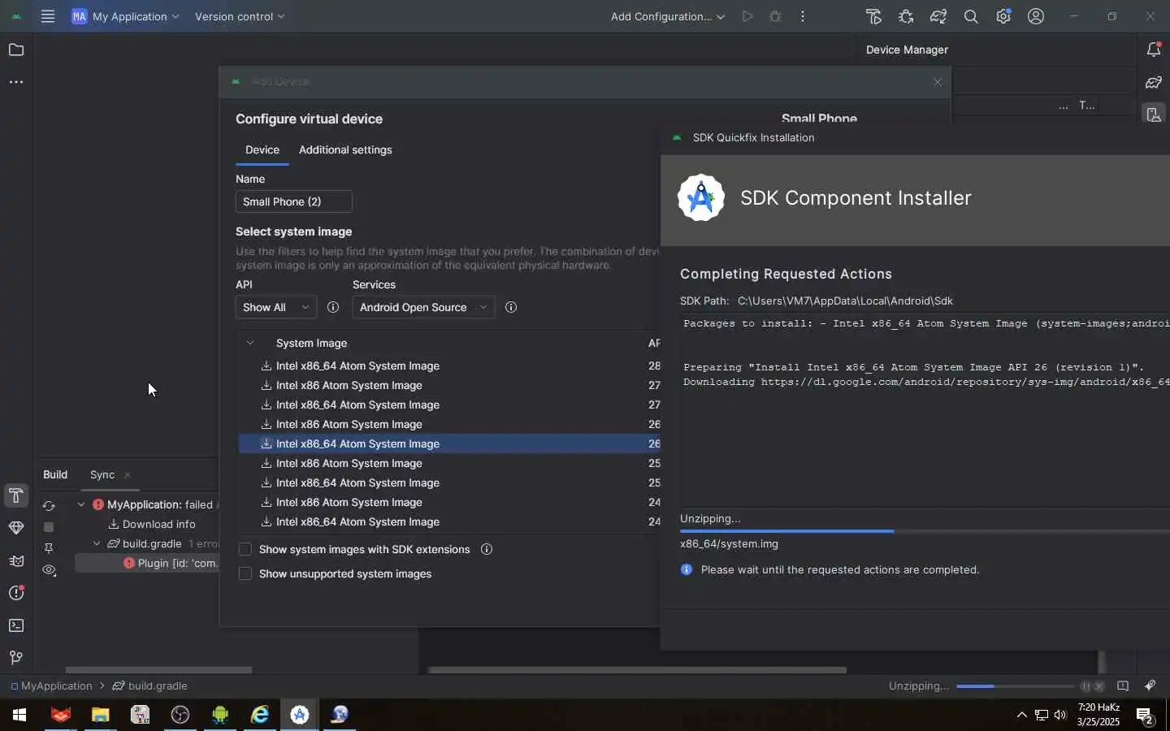This screenshot has width=1170, height=731.
Task: Select the Plugin [id: 'com. error row
Action: pos(148,563)
